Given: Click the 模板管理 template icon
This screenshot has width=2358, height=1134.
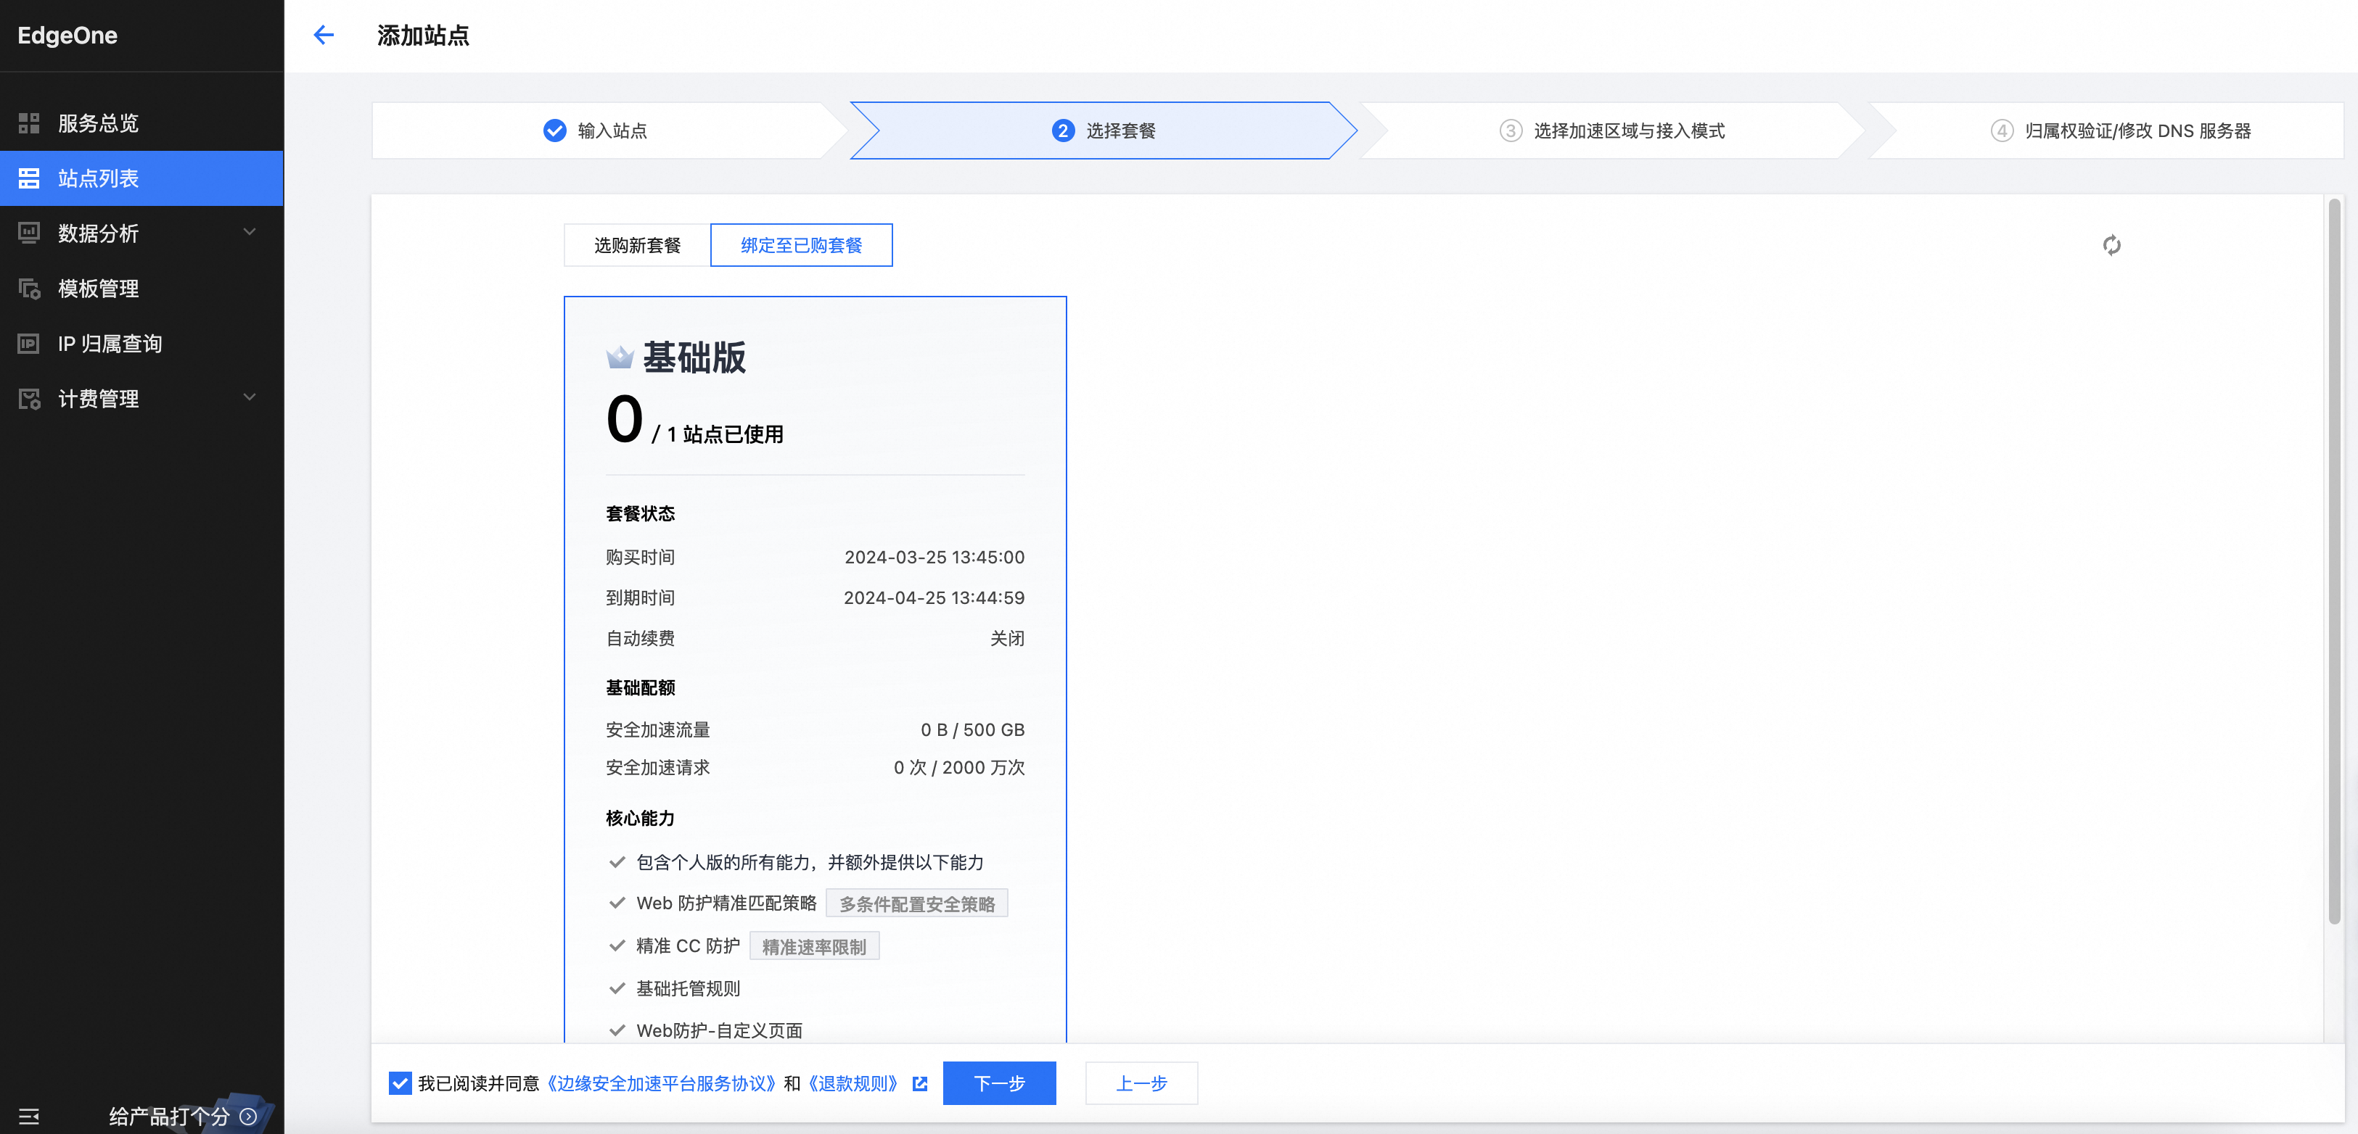Looking at the screenshot, I should [x=29, y=288].
